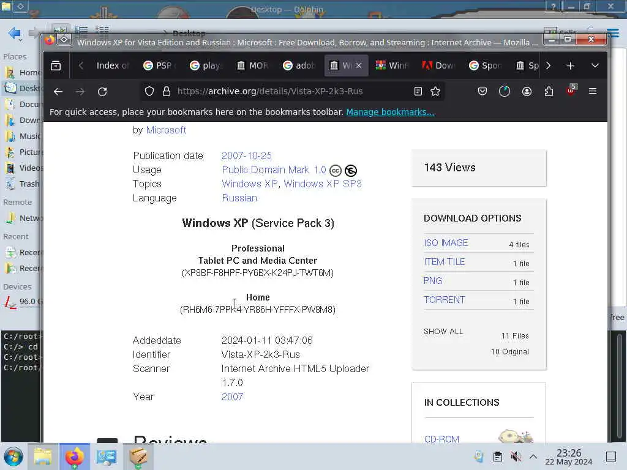Toggle Firefox reader view icon
This screenshot has height=470, width=627.
point(418,92)
